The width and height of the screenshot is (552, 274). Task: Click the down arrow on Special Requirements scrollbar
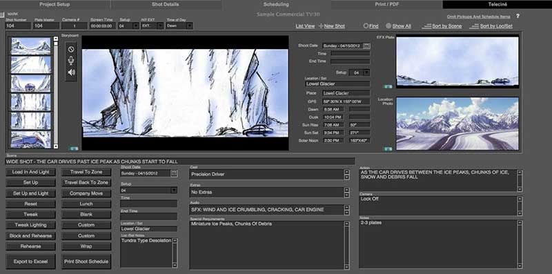347,266
